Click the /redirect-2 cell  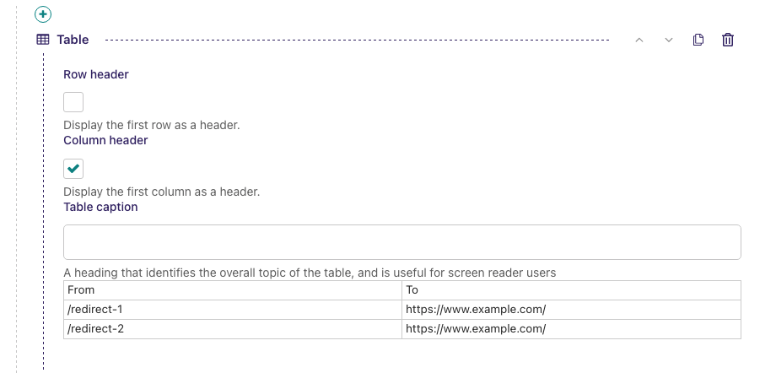[x=233, y=329]
